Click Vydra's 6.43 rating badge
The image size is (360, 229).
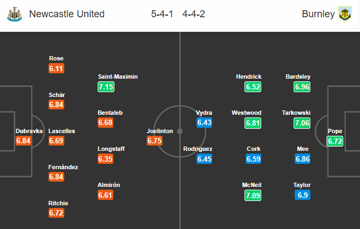click(x=205, y=122)
